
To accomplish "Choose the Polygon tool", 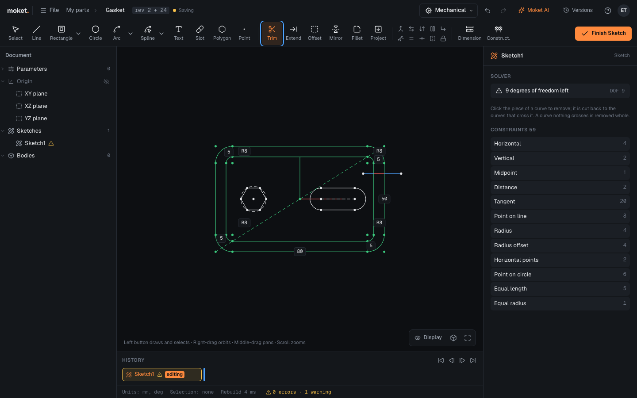I will pyautogui.click(x=222, y=33).
